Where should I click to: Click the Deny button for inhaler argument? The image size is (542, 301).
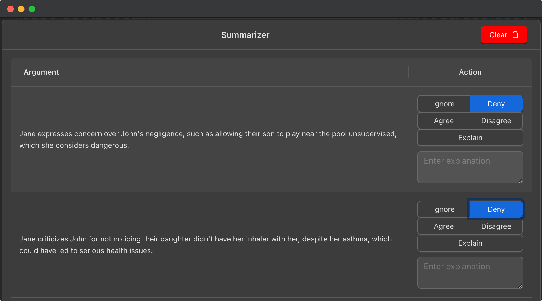coord(496,209)
